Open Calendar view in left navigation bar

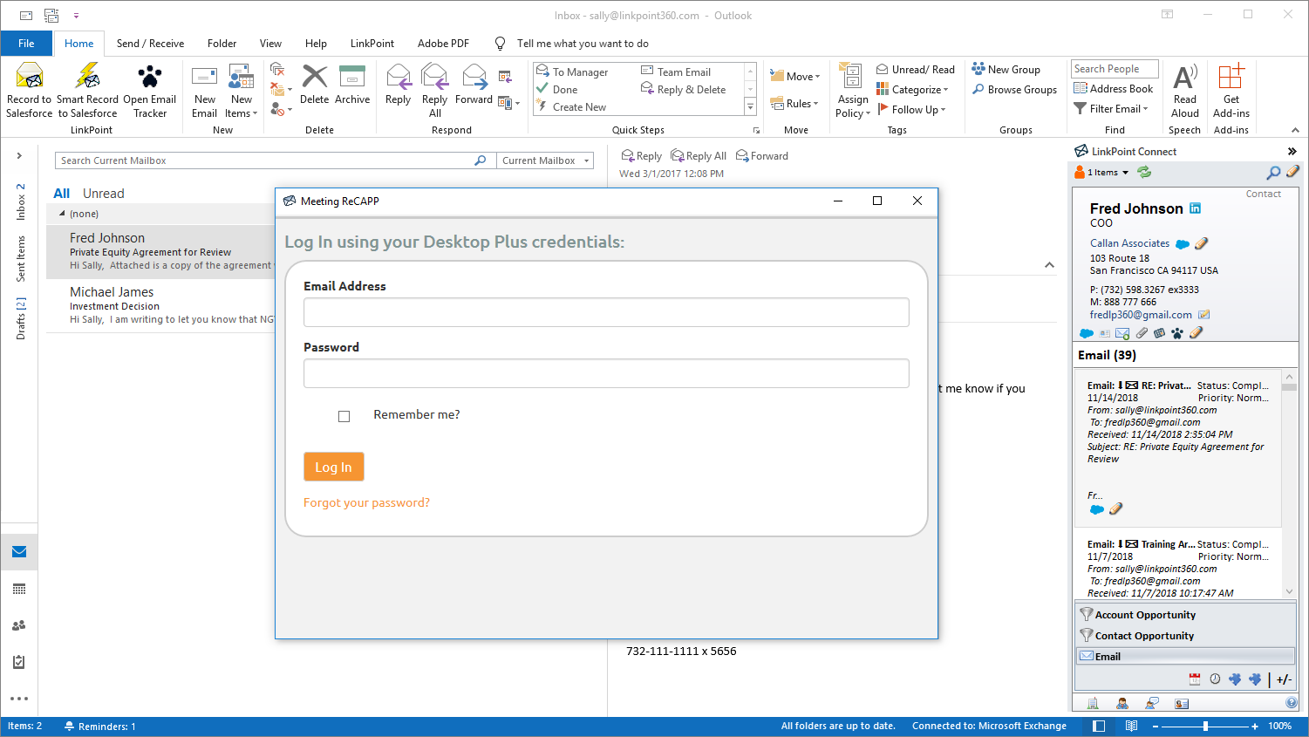[19, 589]
